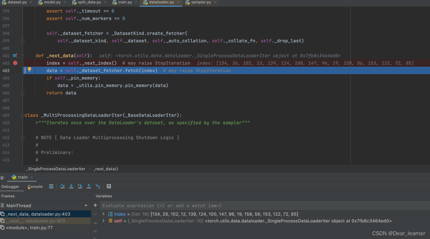Click line number 398 in the gutter
Image resolution: width=430 pixels, height=239 pixels.
click(6, 33)
